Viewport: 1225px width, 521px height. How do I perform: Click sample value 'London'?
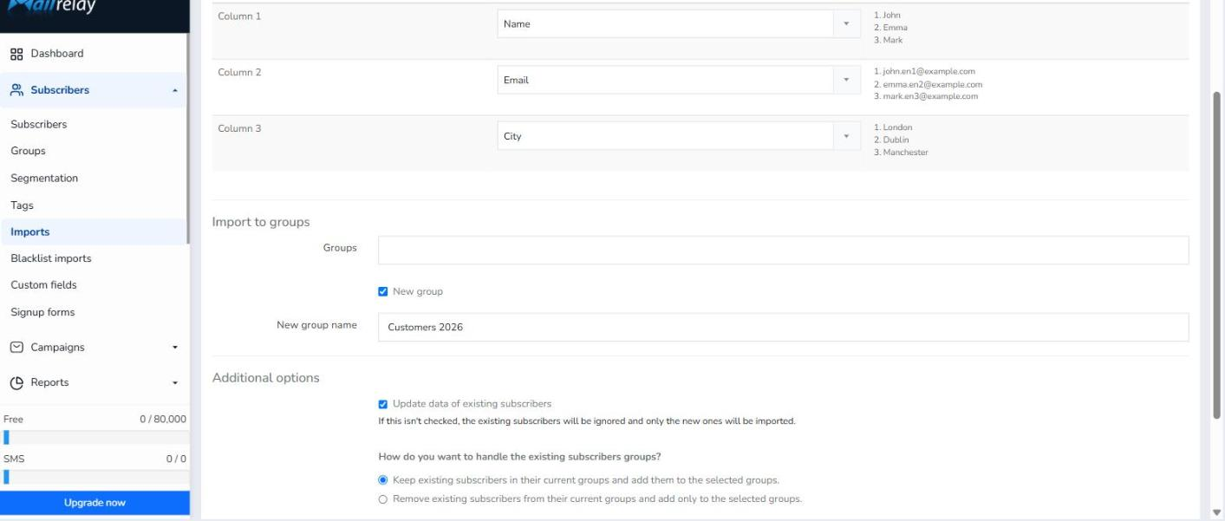click(897, 127)
